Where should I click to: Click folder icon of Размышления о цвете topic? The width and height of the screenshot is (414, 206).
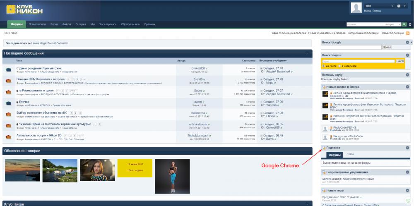8,92
